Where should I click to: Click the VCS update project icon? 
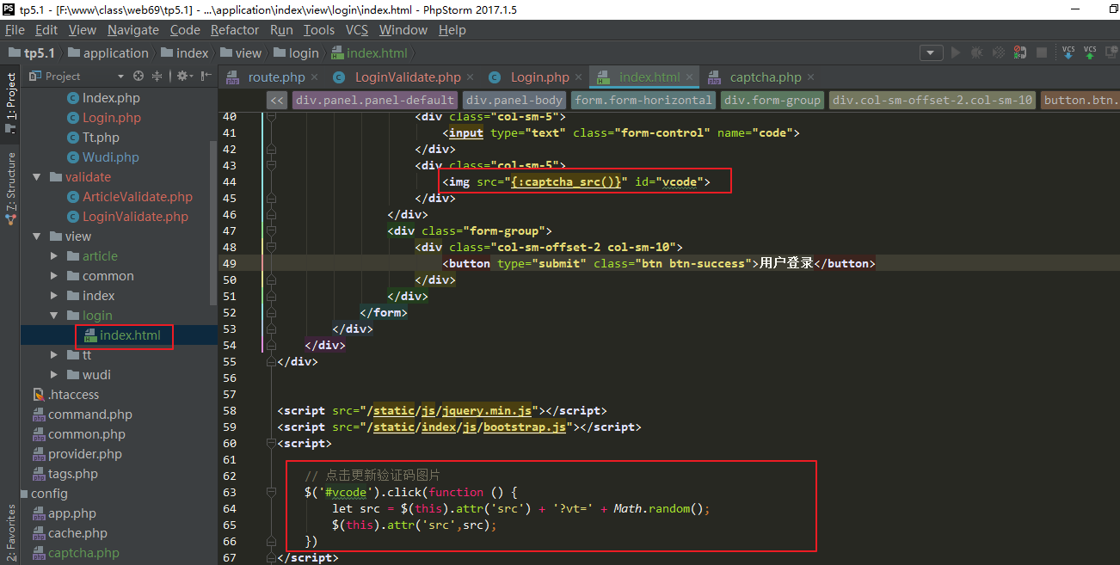[x=1068, y=52]
